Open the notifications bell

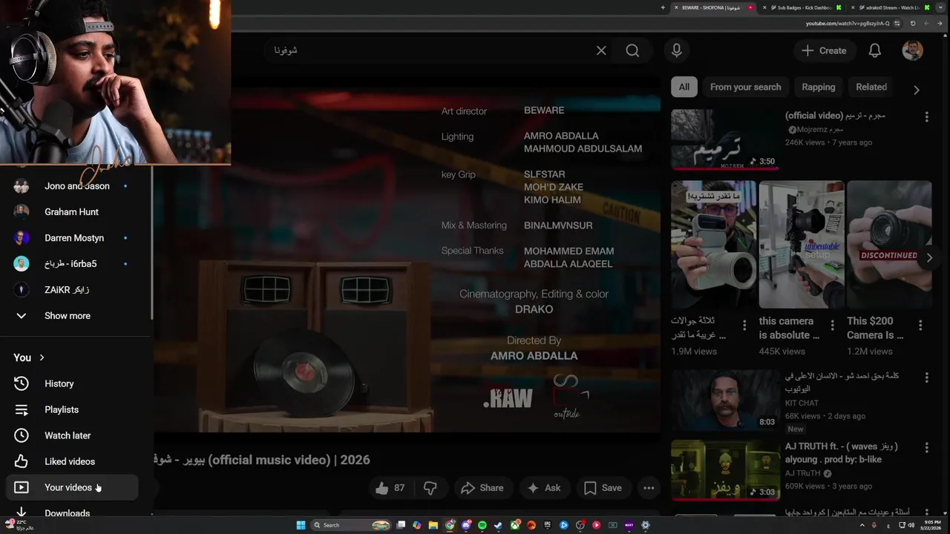tap(875, 50)
